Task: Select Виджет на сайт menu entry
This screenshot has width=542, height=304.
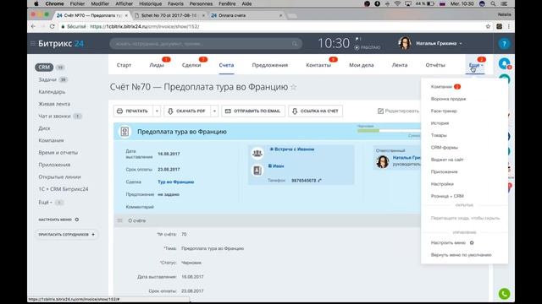Action: point(447,160)
